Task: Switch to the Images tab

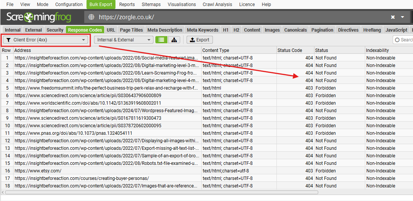Action: pyautogui.click(x=272, y=30)
